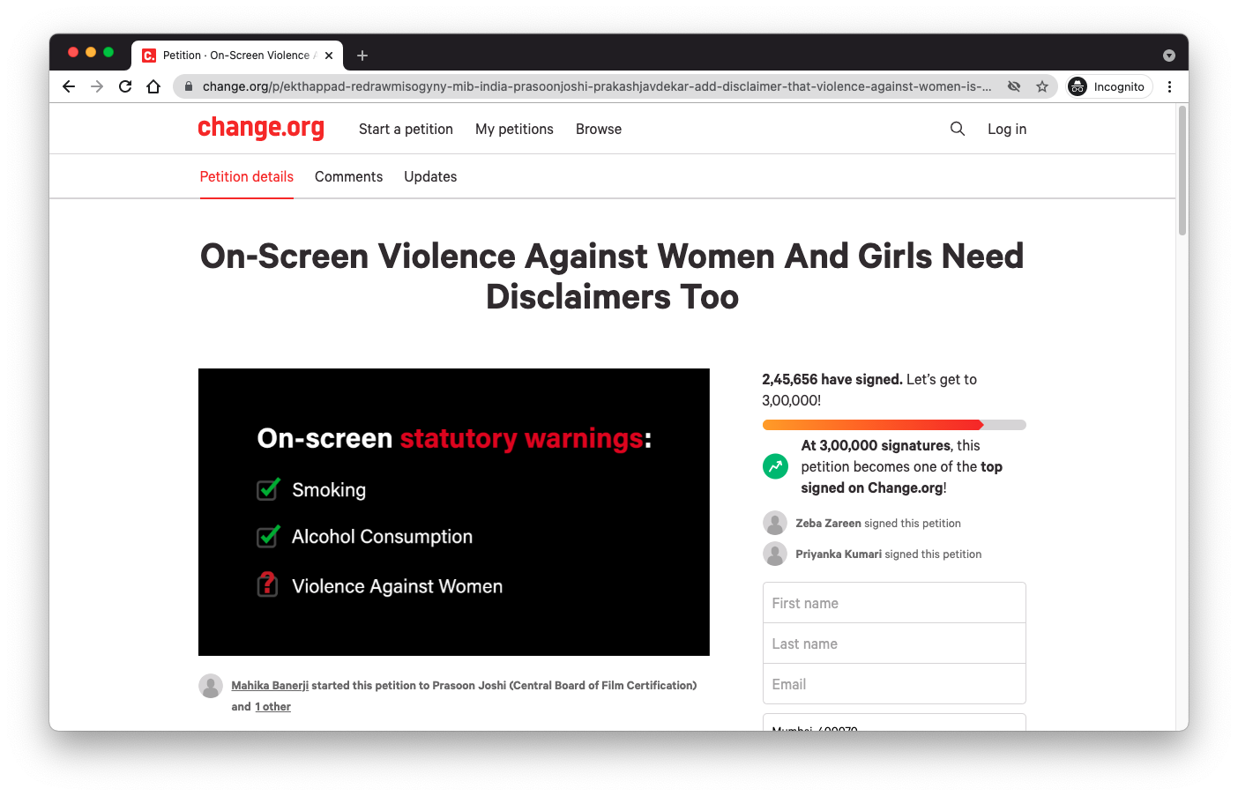Click Priyanka Kumari's avatar icon
This screenshot has width=1238, height=796.
[x=775, y=554]
